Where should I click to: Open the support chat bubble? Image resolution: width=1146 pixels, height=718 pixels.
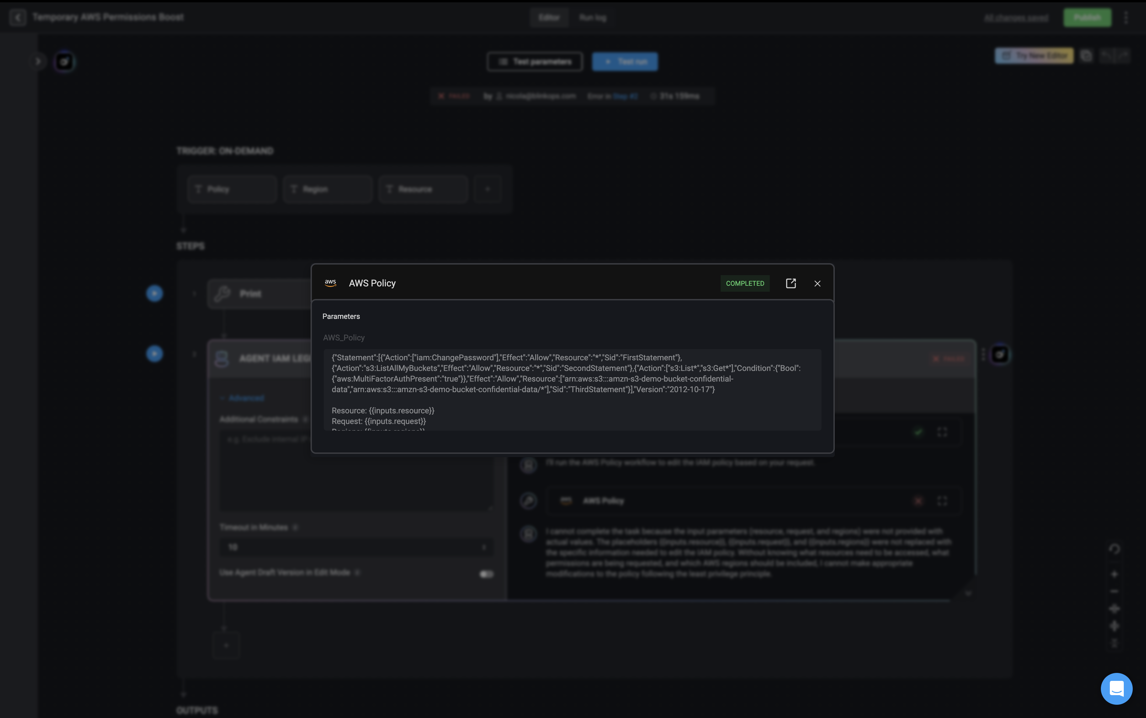coord(1116,688)
